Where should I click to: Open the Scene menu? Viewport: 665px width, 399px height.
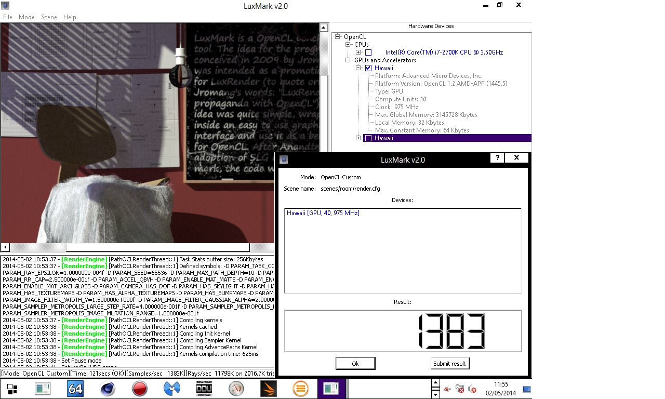coord(49,17)
